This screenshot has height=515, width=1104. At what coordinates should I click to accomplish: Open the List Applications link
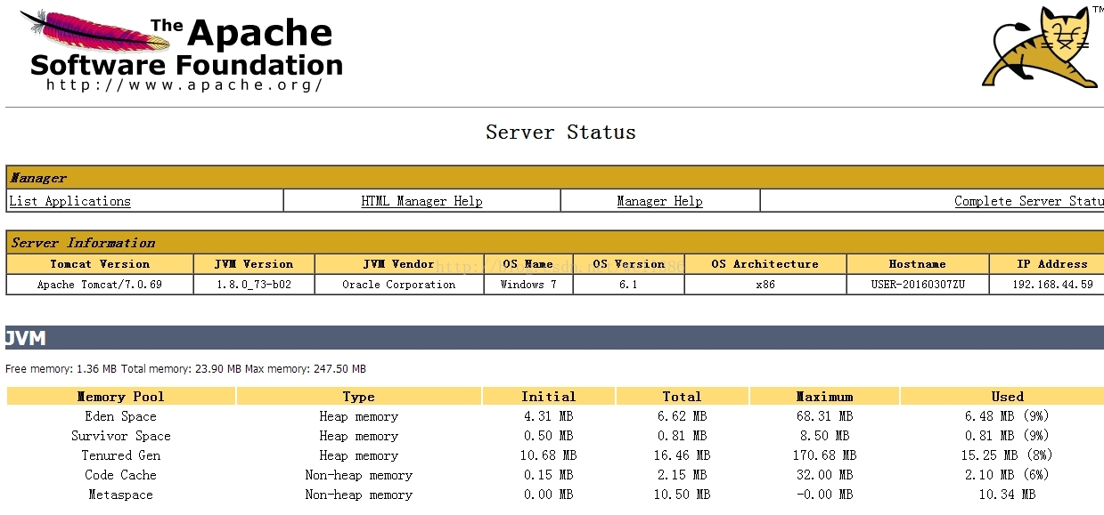(x=70, y=201)
